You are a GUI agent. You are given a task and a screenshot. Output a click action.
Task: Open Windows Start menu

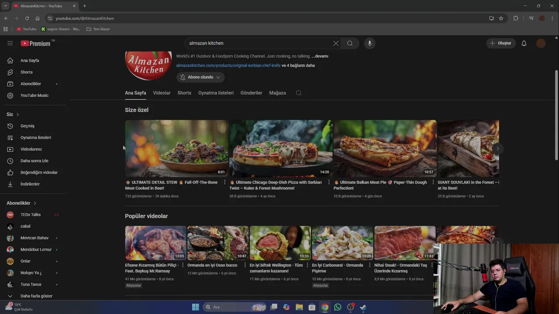click(196, 307)
